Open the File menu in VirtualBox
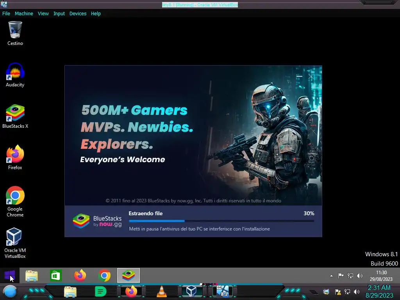 (x=6, y=14)
